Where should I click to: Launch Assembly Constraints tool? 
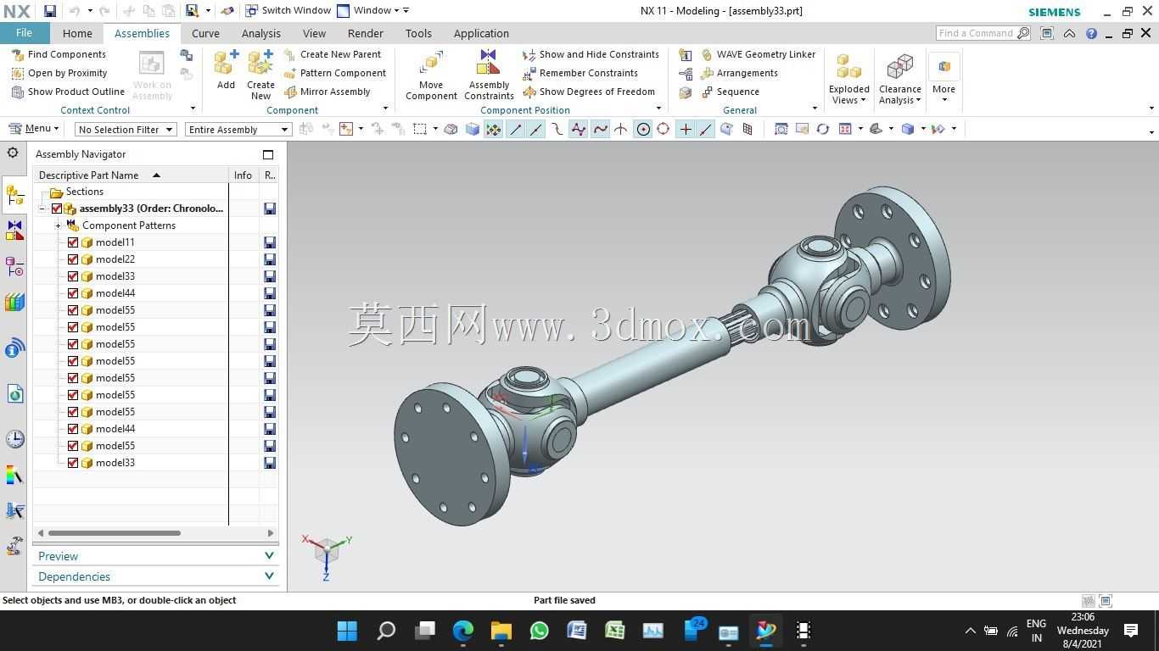point(489,75)
